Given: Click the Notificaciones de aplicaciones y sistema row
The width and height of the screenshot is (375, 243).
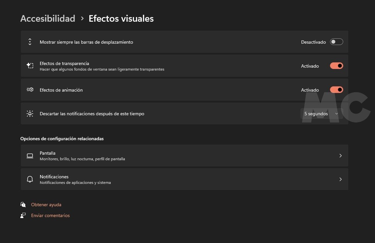Looking at the screenshot, I should coord(185,179).
